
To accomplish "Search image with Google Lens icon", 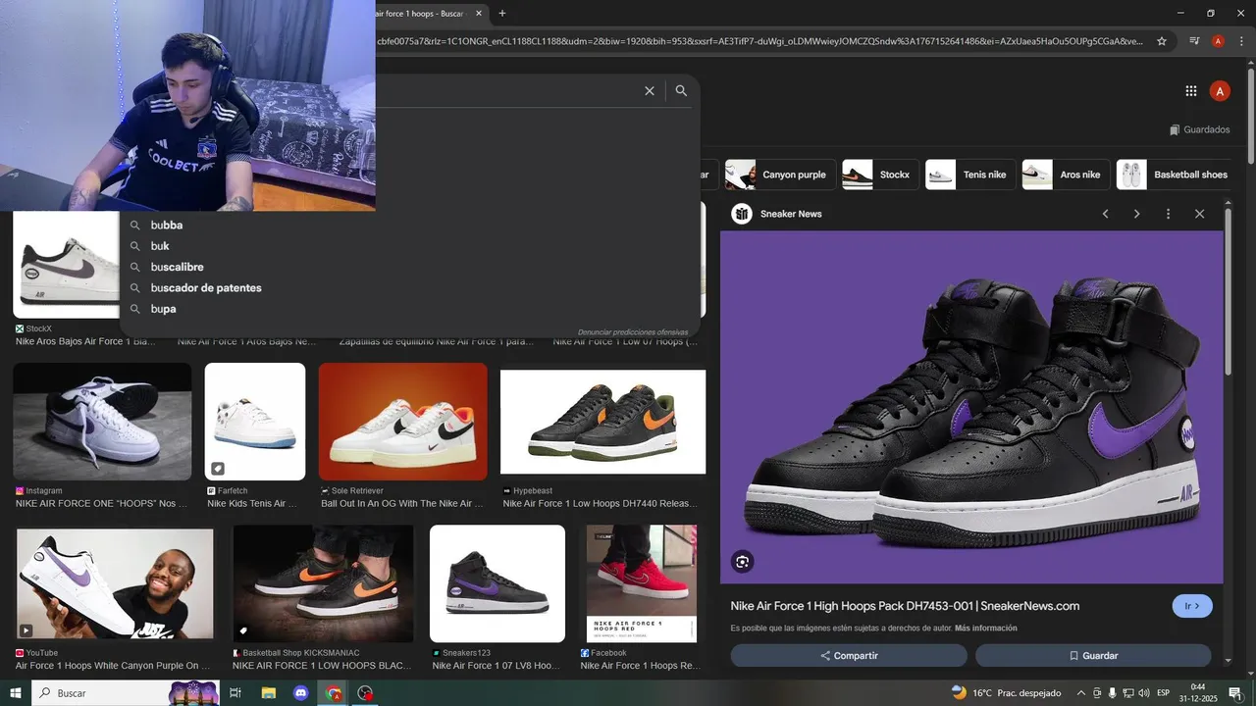I will coord(742,562).
